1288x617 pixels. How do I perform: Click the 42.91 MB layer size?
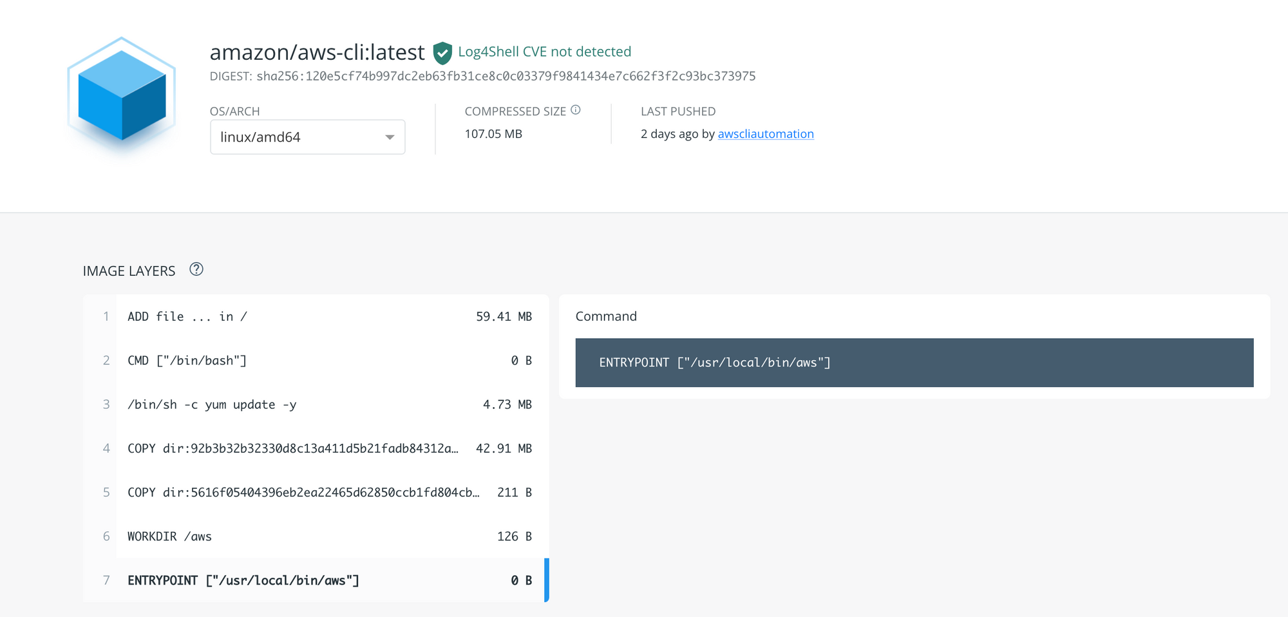(x=504, y=448)
